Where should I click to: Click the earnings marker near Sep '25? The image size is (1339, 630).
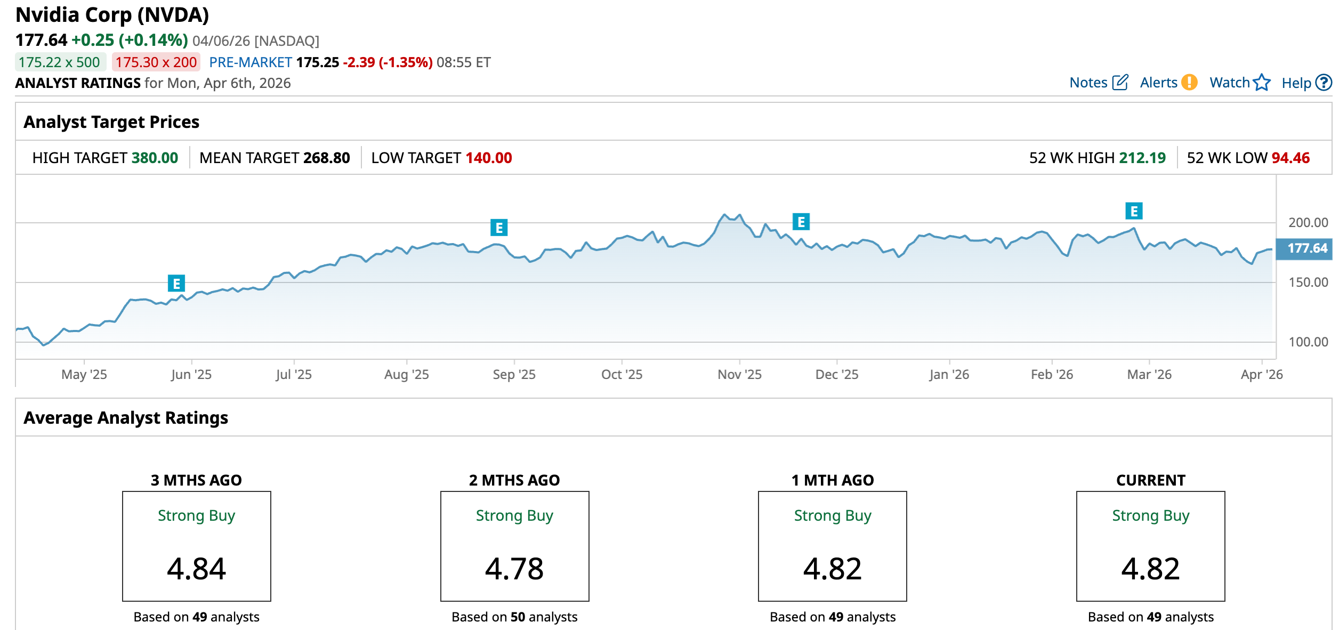499,228
